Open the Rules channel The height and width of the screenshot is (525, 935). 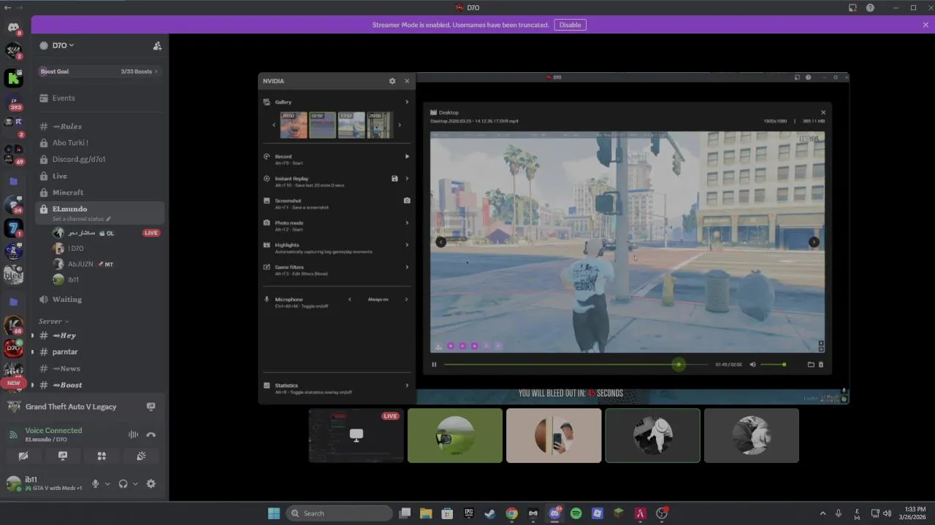[x=100, y=126]
